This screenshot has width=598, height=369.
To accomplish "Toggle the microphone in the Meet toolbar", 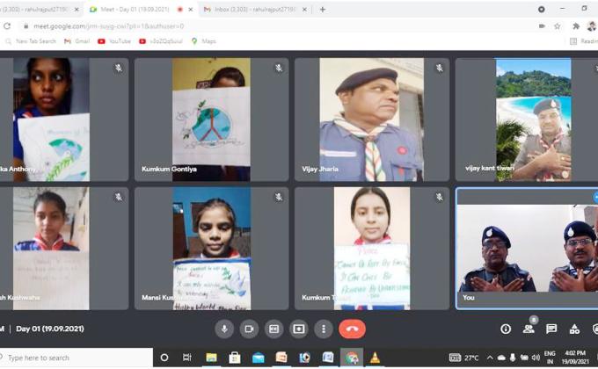I will (224, 329).
